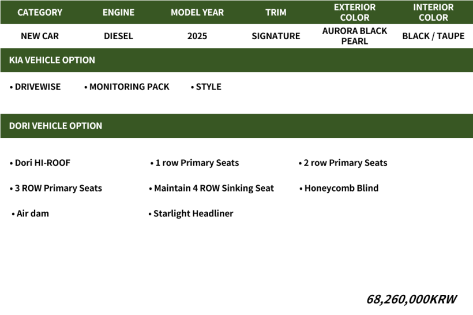Click the AURORA BLACK PEARL color

(354, 36)
